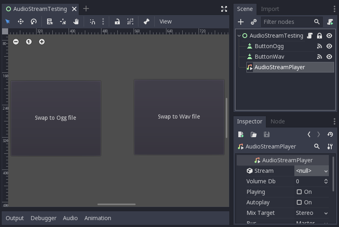Zoom out of the canvas
This screenshot has width=339, height=227.
coord(16,42)
